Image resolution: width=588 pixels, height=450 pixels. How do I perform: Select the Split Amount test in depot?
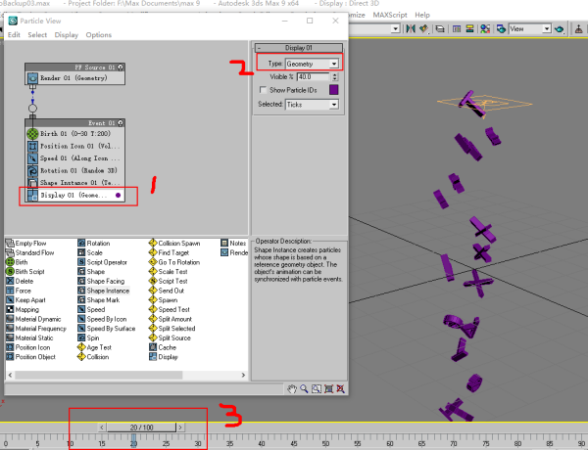[x=171, y=319]
